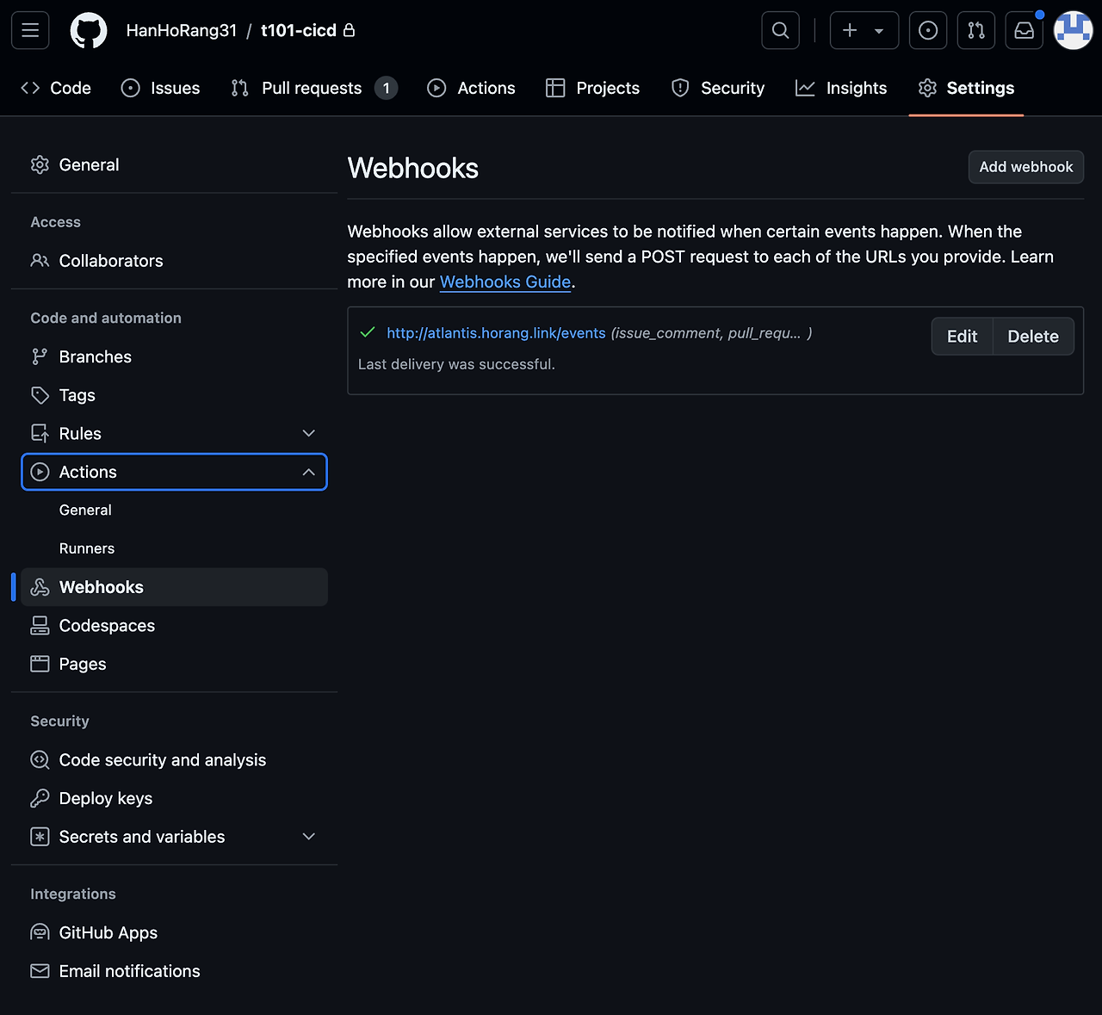Collapse the Actions section chevron
The image size is (1102, 1015).
pyautogui.click(x=309, y=472)
